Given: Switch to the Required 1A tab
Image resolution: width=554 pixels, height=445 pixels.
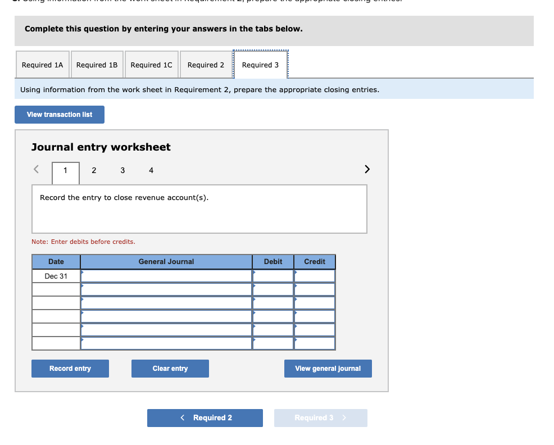Looking at the screenshot, I should coord(42,64).
